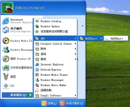Image resolution: width=130 pixels, height=107 pixels.
Task: Click the 注销(L) log off button
Action: coord(49,103)
